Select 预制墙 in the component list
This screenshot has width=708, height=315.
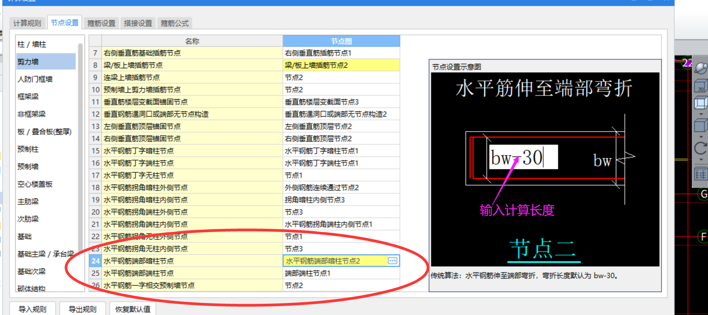(46, 166)
